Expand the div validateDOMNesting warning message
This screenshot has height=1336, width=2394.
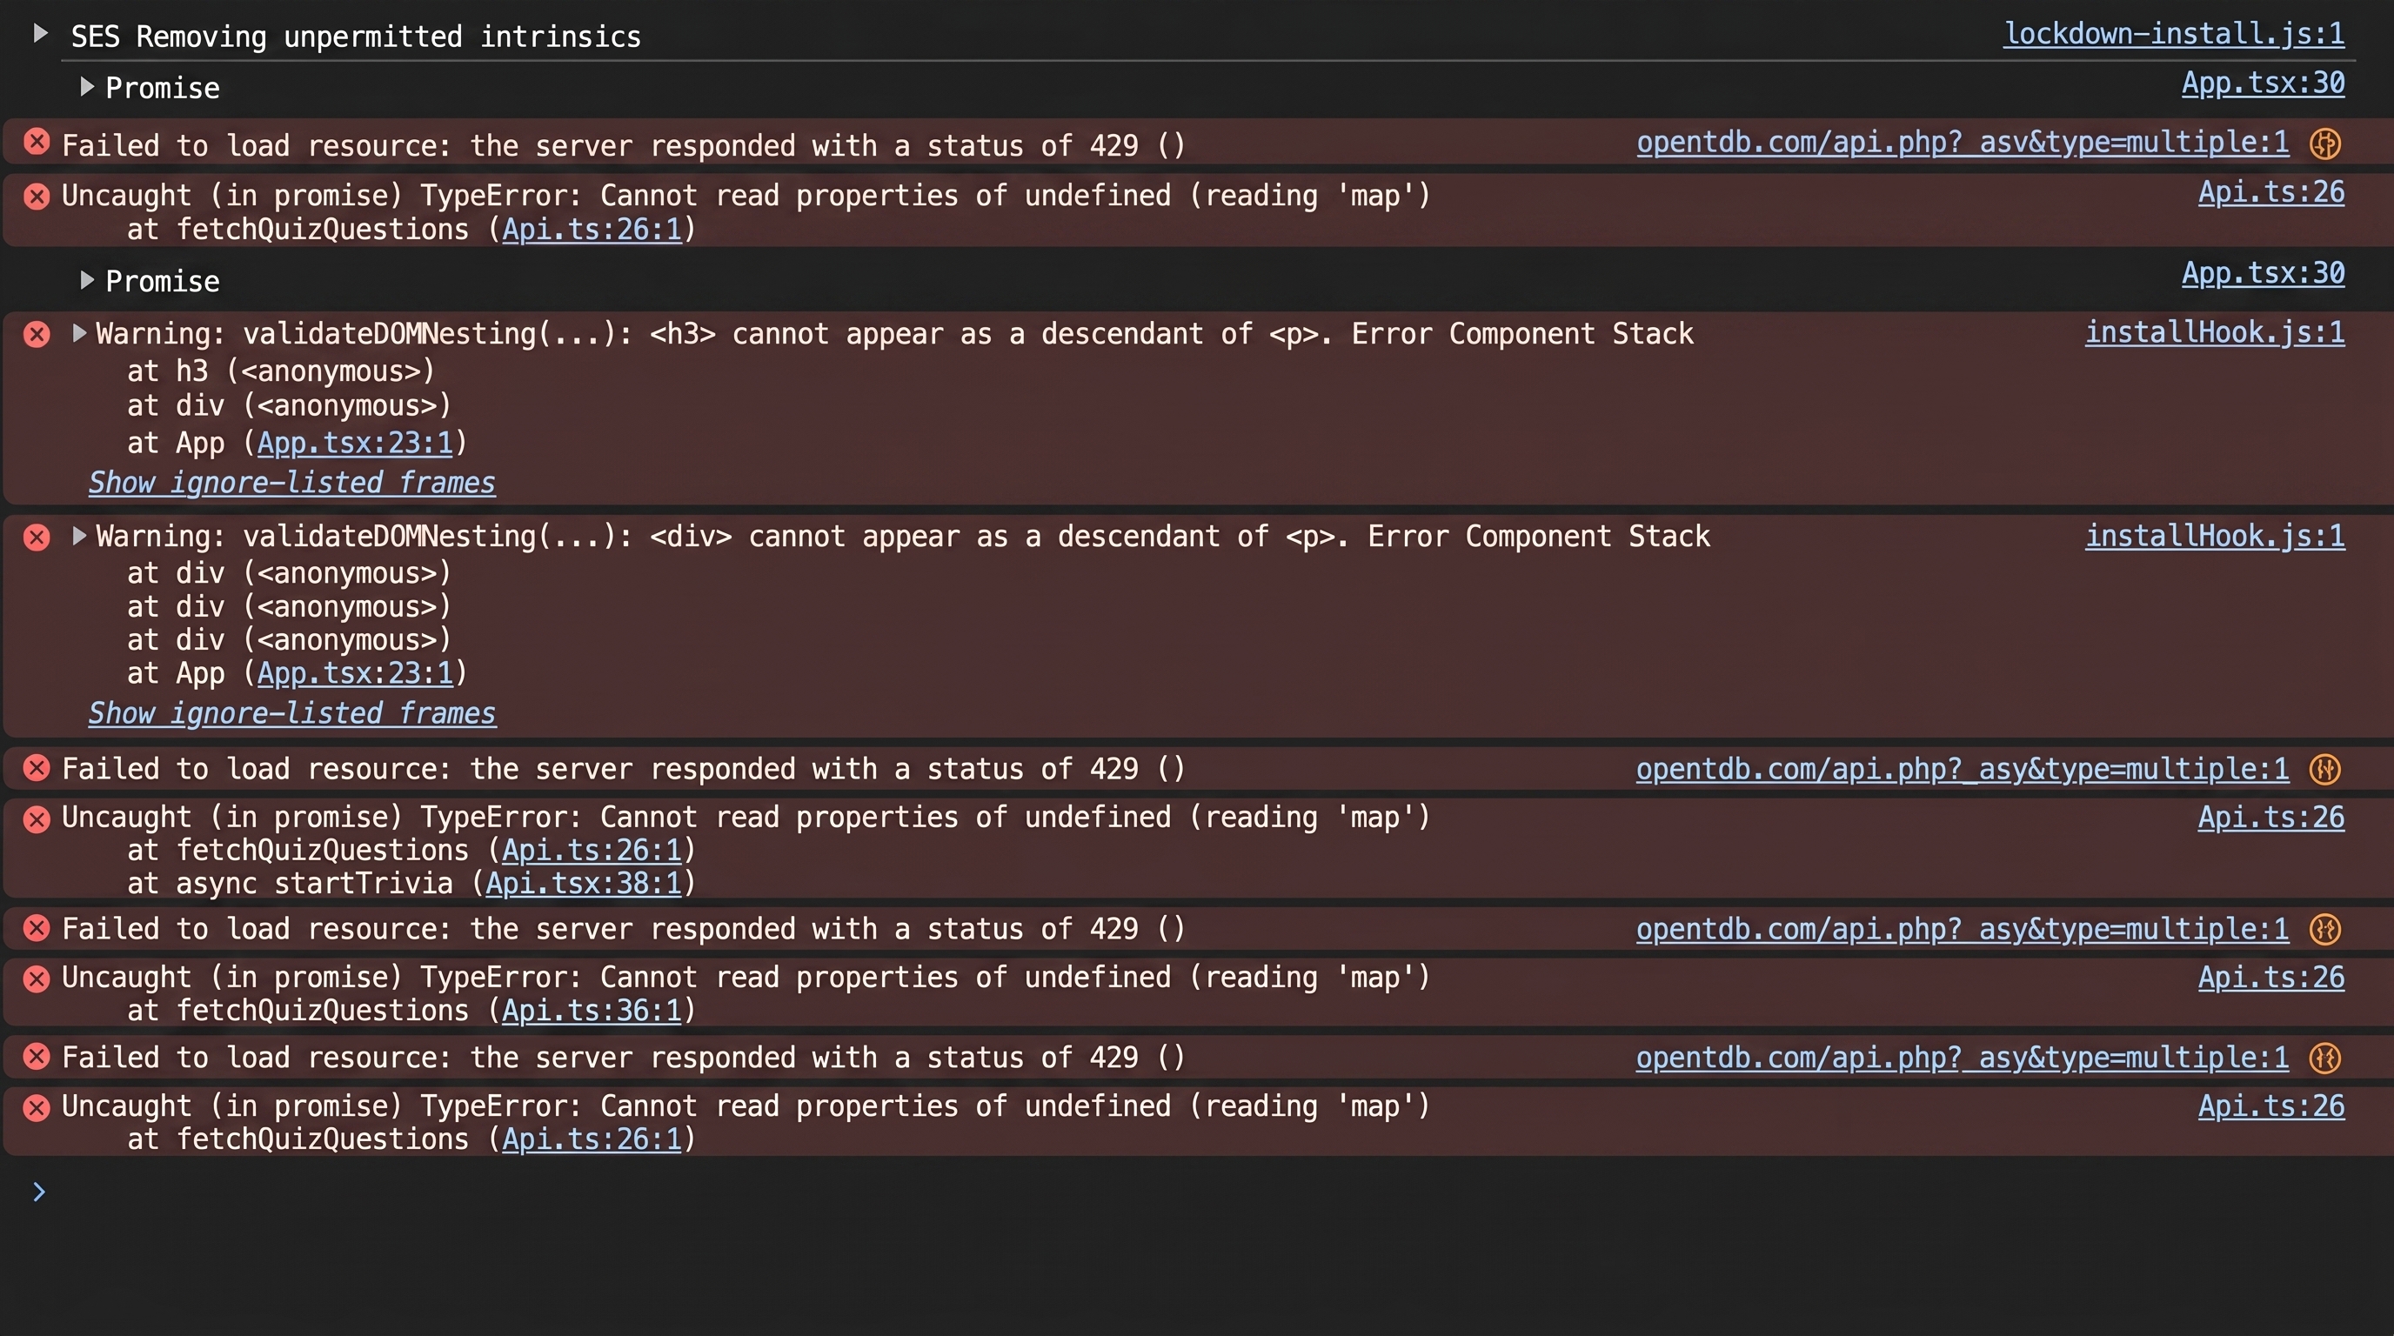[x=79, y=536]
